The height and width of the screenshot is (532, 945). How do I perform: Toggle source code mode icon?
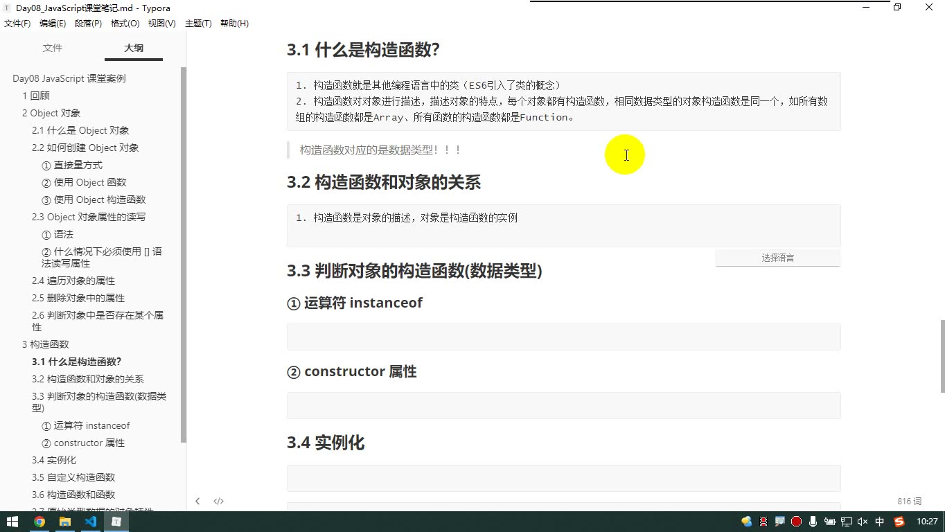[218, 501]
